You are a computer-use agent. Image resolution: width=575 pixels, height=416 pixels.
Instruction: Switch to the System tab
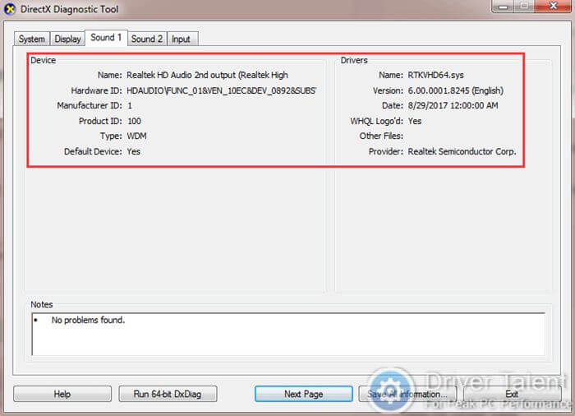pyautogui.click(x=32, y=39)
